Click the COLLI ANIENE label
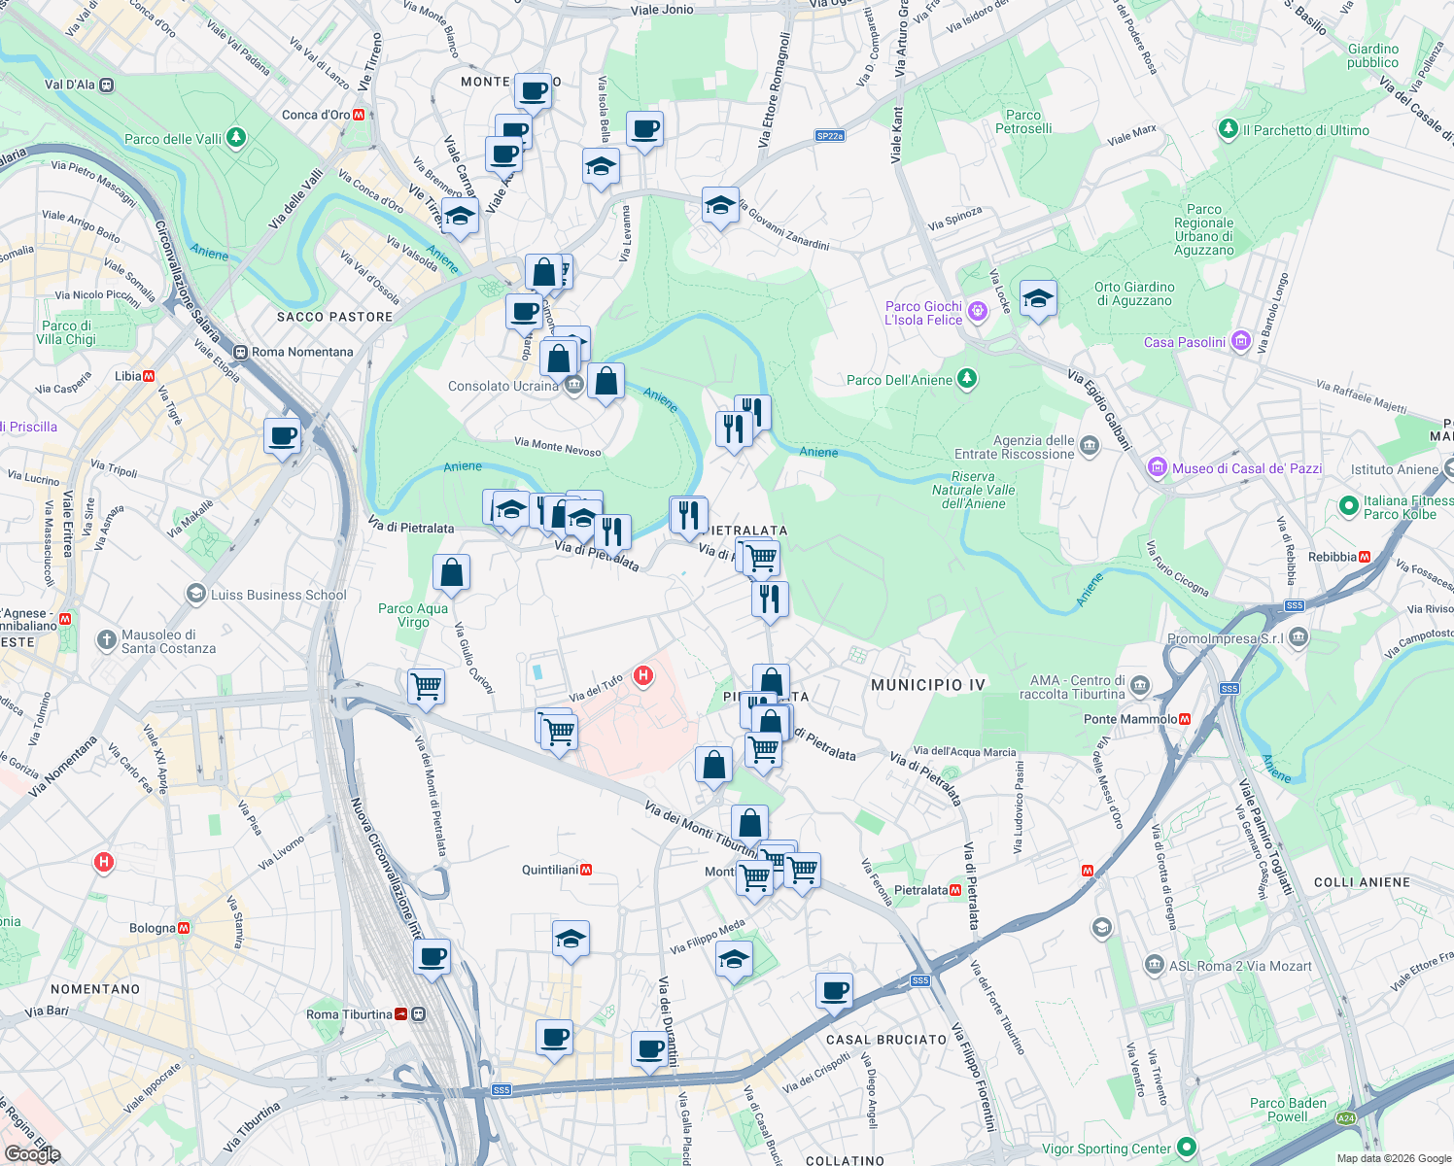The height and width of the screenshot is (1166, 1454). pos(1362,882)
